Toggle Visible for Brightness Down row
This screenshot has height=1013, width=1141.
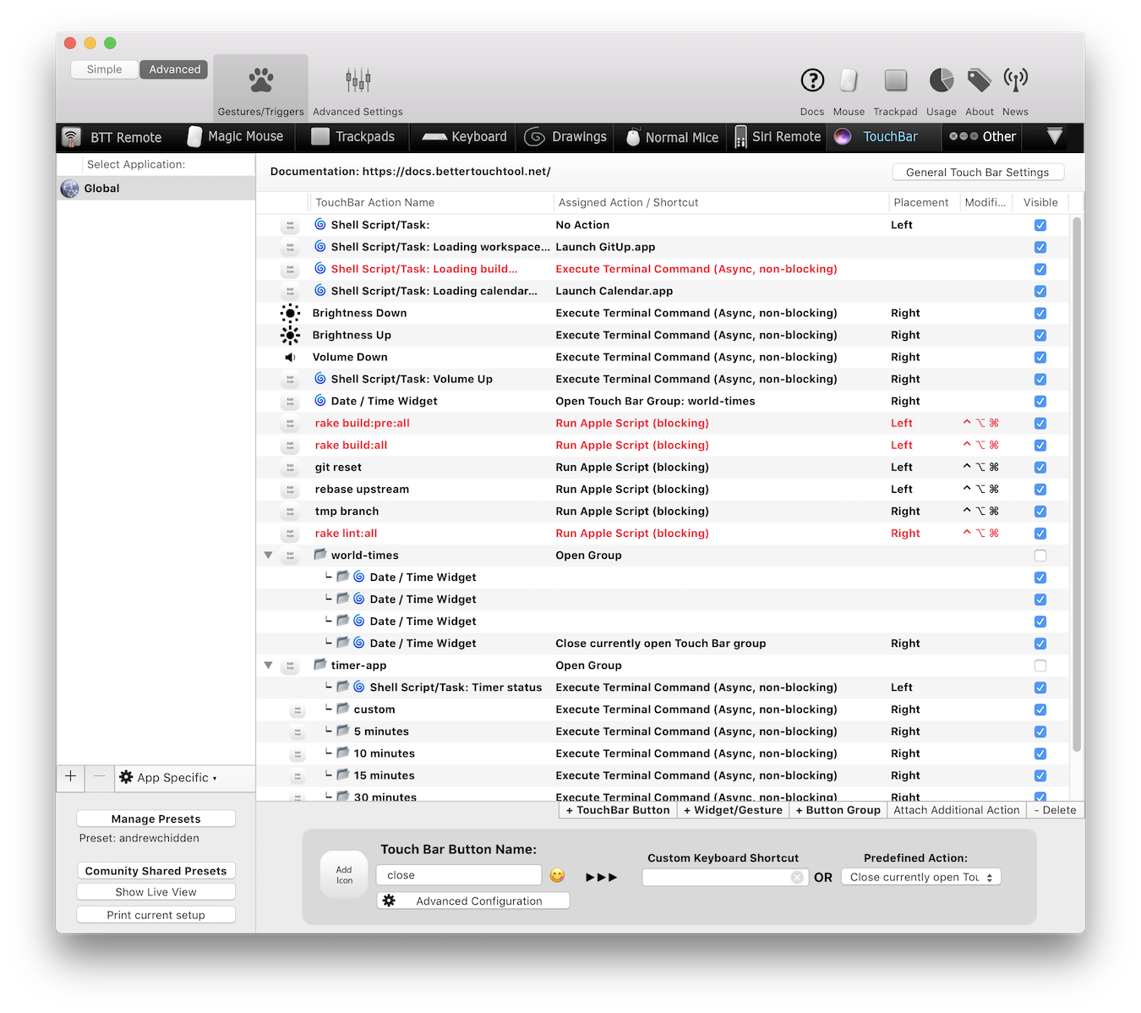point(1040,313)
